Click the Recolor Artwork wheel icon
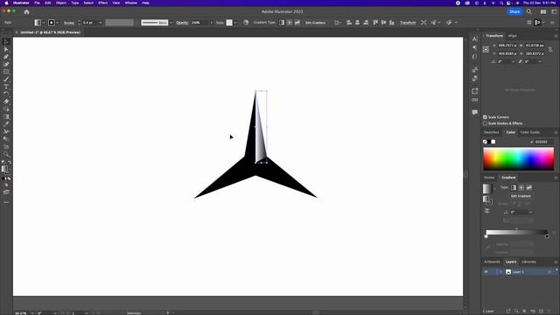Viewport: 560px width, 315px height. [246, 23]
